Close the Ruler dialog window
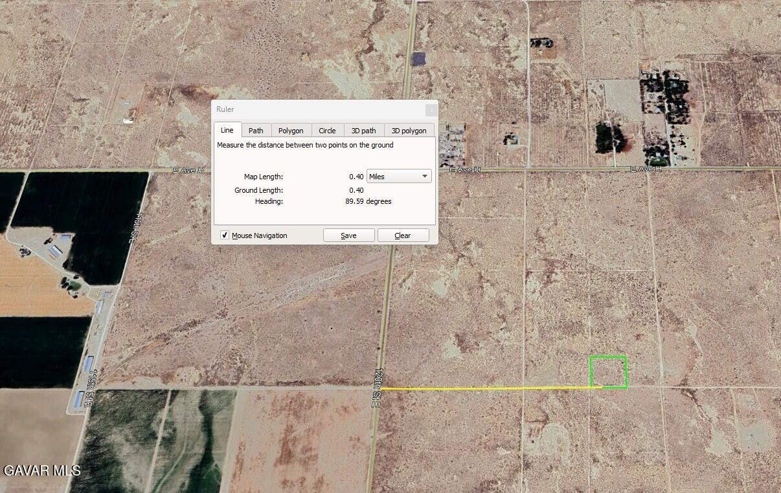781x493 pixels. pos(431,110)
